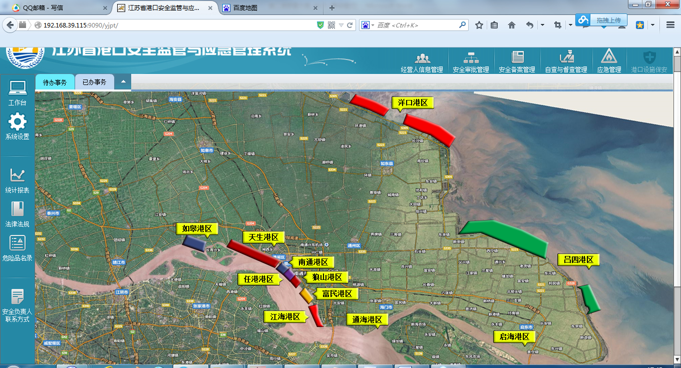Click inside the 百度 search box
This screenshot has height=368, width=681.
pos(416,25)
